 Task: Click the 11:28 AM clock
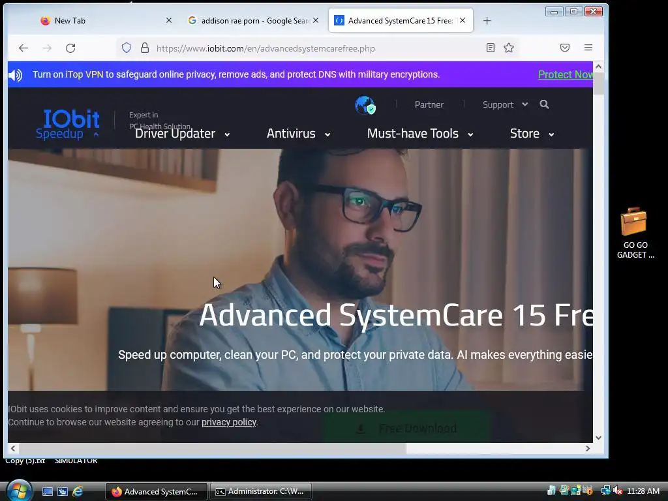643,491
